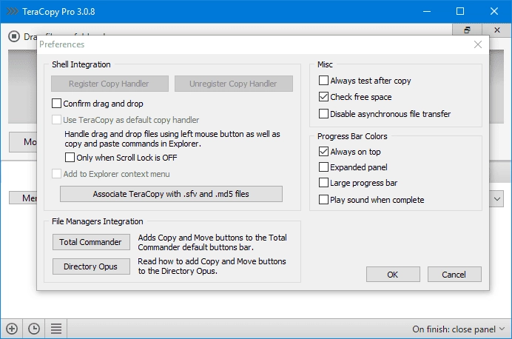Open the history clock icon

[x=34, y=329]
